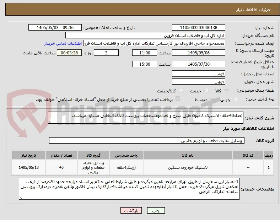
Task: Click the ردیف column header
Action: 269,155
